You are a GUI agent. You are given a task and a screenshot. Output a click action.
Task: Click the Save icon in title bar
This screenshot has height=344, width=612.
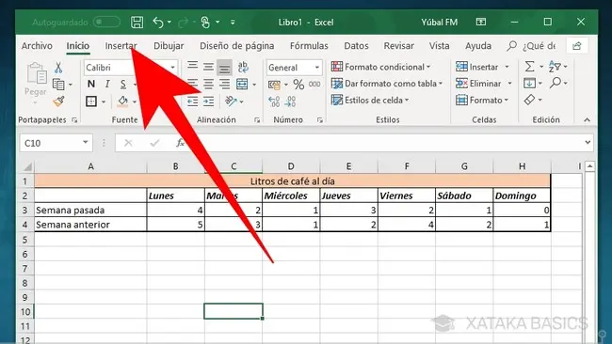pyautogui.click(x=137, y=23)
